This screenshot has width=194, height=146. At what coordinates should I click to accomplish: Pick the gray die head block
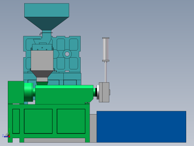[104, 92]
